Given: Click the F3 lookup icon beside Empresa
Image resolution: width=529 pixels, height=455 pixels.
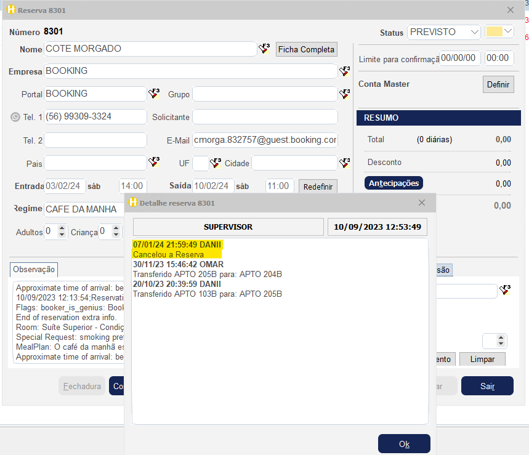Looking at the screenshot, I should [345, 71].
